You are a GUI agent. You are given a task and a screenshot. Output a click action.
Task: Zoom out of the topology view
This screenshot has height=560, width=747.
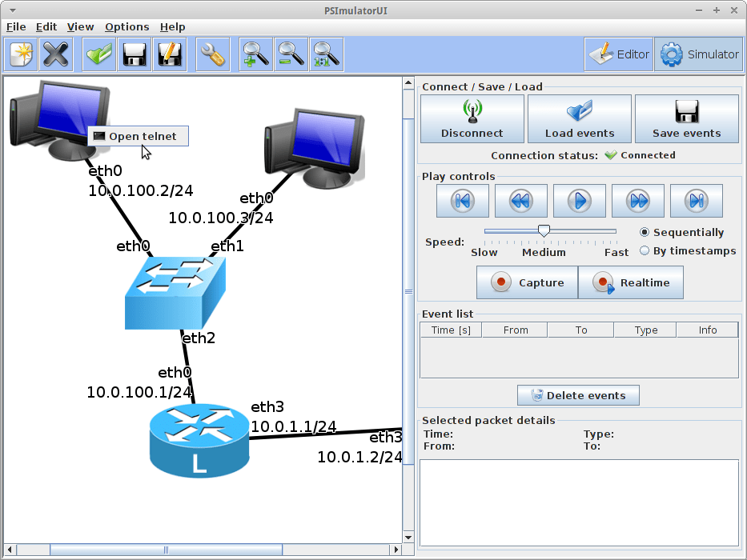(290, 54)
